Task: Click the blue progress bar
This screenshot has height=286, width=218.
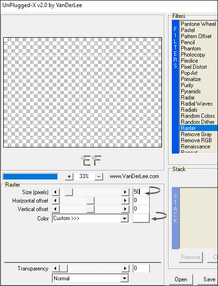Action: [x=30, y=177]
